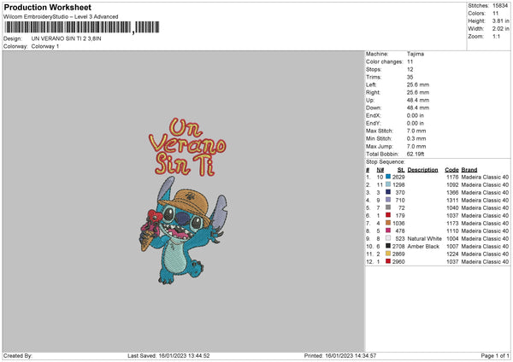Click the "Color changes:" label
This screenshot has height=362, width=513.
pyautogui.click(x=385, y=61)
